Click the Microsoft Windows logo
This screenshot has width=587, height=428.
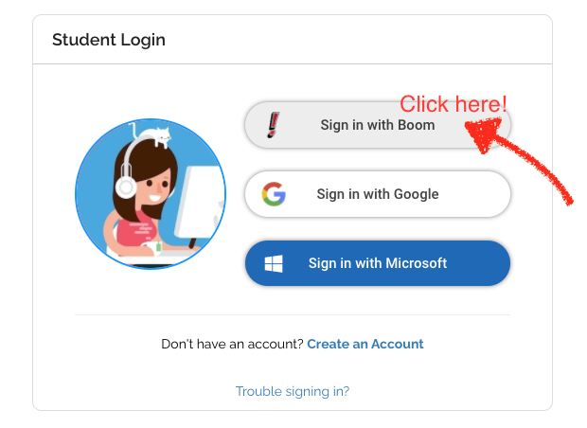pos(274,263)
